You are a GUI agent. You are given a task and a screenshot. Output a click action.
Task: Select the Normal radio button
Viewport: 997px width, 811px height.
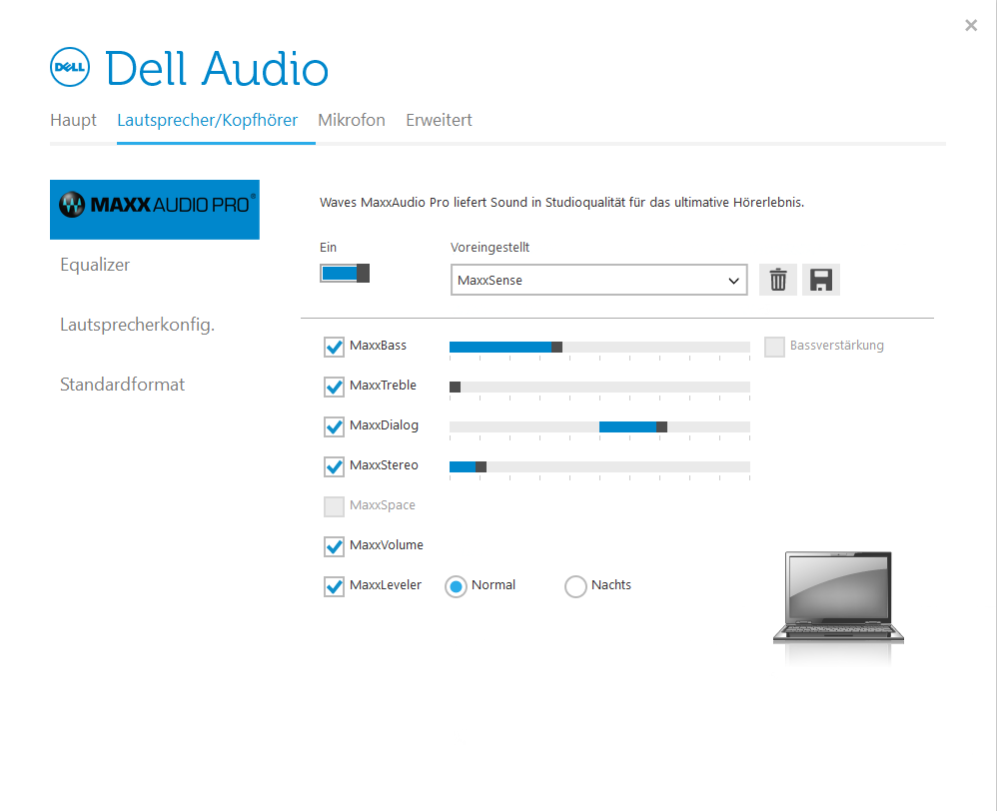(456, 586)
